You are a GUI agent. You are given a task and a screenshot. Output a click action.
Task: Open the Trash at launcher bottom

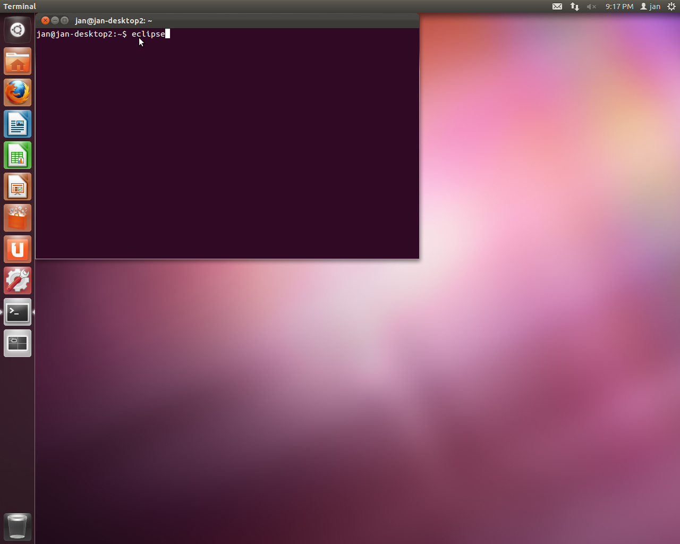(x=18, y=526)
